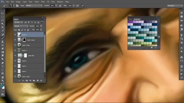Open the brush Opacity slider arrow
The width and height of the screenshot is (184, 103).
point(56,6)
